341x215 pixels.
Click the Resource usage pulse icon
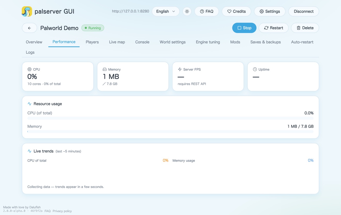point(29,104)
